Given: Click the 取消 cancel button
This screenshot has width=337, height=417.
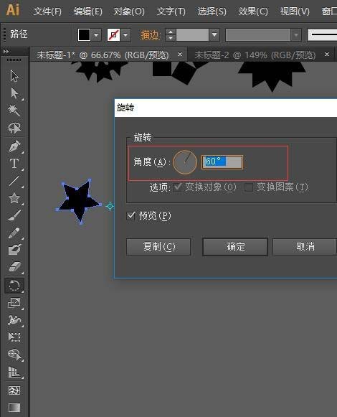Looking at the screenshot, I should point(305,247).
